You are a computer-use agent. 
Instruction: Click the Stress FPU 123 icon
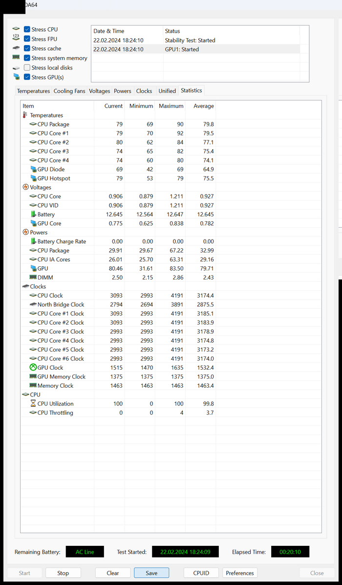[16, 38]
